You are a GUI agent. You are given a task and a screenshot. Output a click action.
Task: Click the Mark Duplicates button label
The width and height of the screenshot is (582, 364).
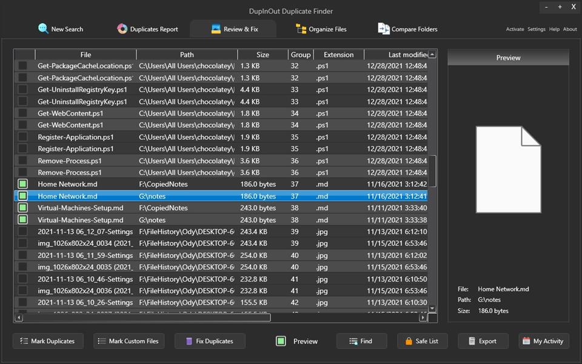(53, 341)
